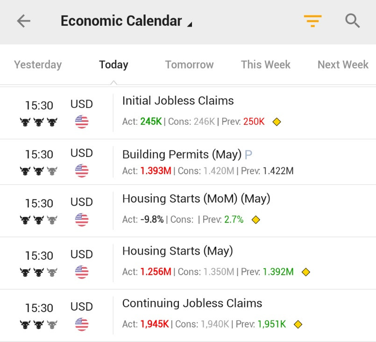Tap yellow diamond beside Housing Starts (May) data

pos(306,272)
